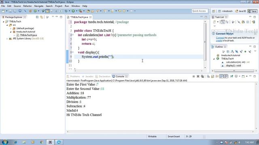This screenshot has height=145, width=259.
Task: Expand the (default package) node
Action: tap(11, 29)
